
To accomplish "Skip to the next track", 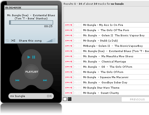I will click(x=45, y=80).
